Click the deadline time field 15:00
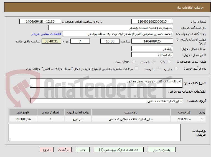Screen dimensions: 211x157 coord(110,41)
